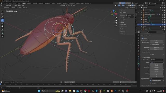Toggle X-Axis Mirror checkbox
166x93 pixels.
[x=120, y=25]
